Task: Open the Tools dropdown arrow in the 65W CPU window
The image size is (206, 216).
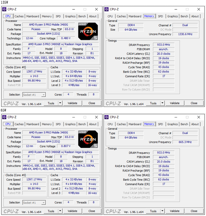Action: click(60, 211)
